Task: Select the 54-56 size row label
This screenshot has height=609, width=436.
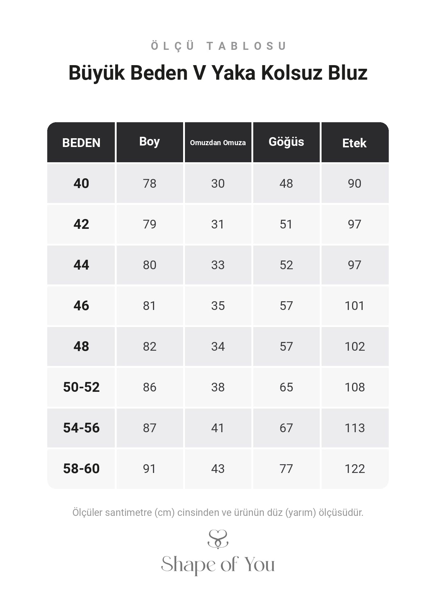Action: tap(81, 428)
